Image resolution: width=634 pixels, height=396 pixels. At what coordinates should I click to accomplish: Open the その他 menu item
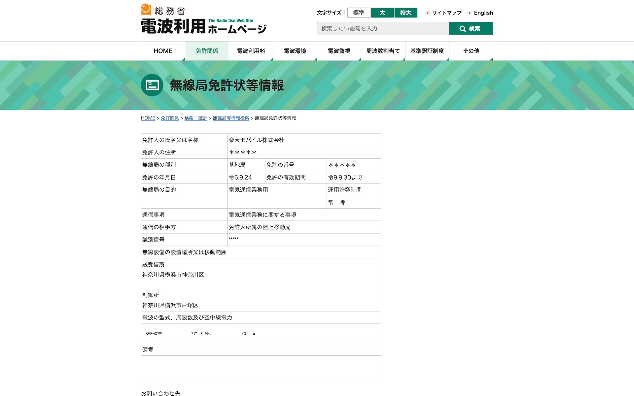coord(471,51)
